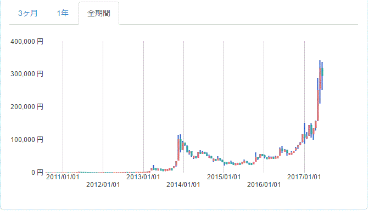Click the 2016/01/01 date label
The image size is (374, 216).
point(264,185)
